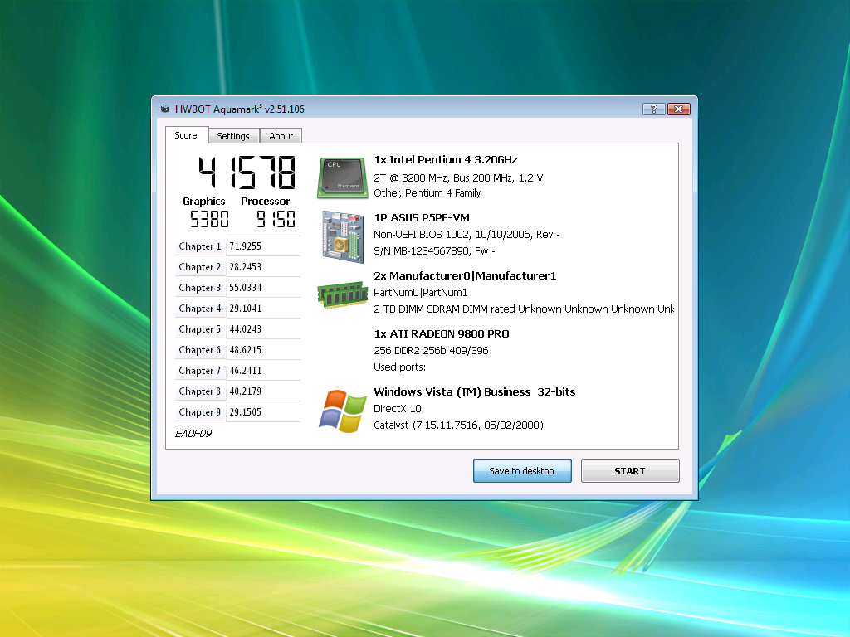Click the EA0F09 checksum code
Viewport: 850px width, 637px height.
(193, 433)
